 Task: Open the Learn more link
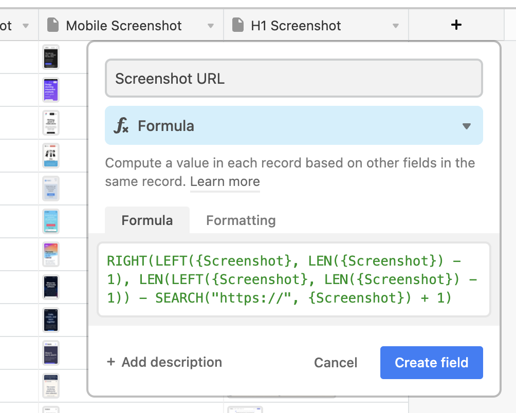pos(225,181)
